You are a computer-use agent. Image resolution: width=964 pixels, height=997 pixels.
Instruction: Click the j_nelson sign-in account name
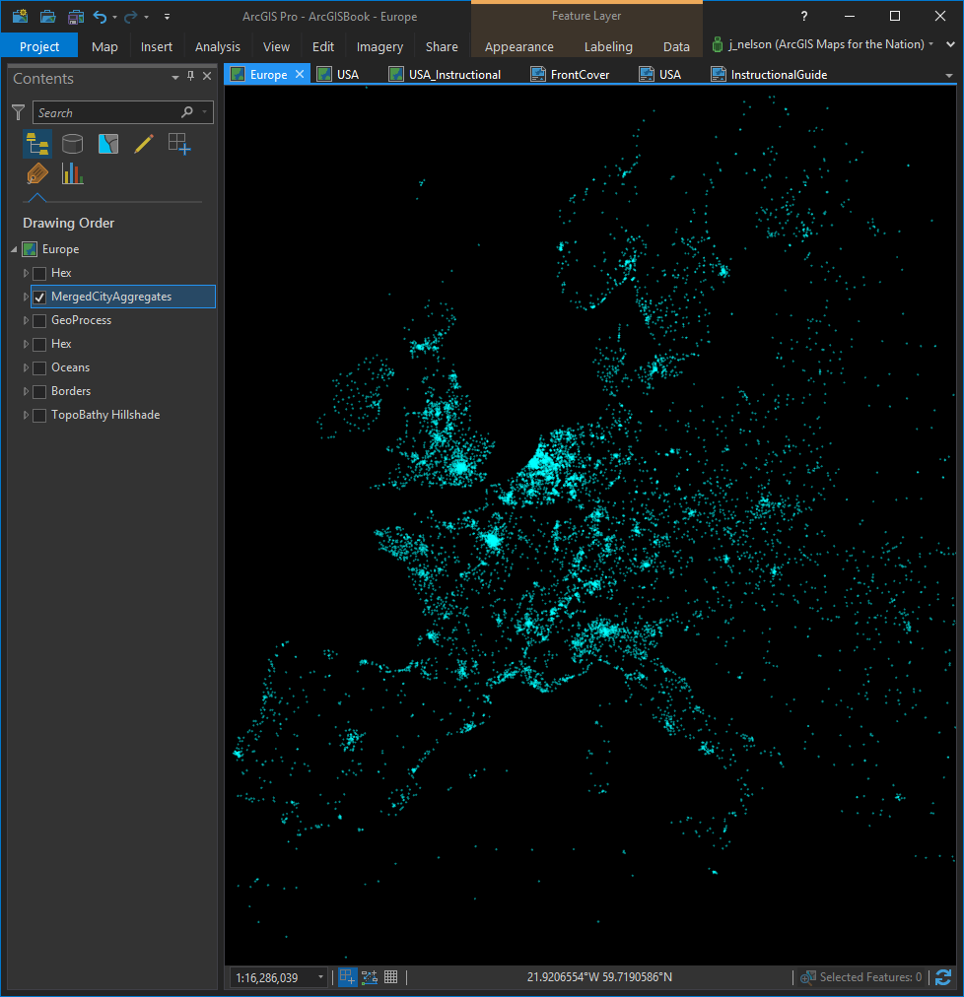coord(826,44)
